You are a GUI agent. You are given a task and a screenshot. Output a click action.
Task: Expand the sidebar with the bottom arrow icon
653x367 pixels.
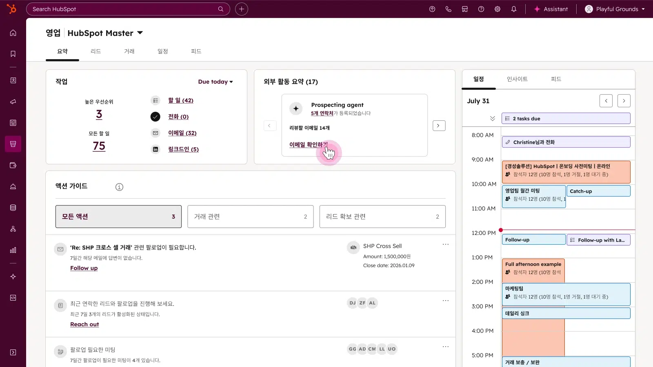(13, 352)
